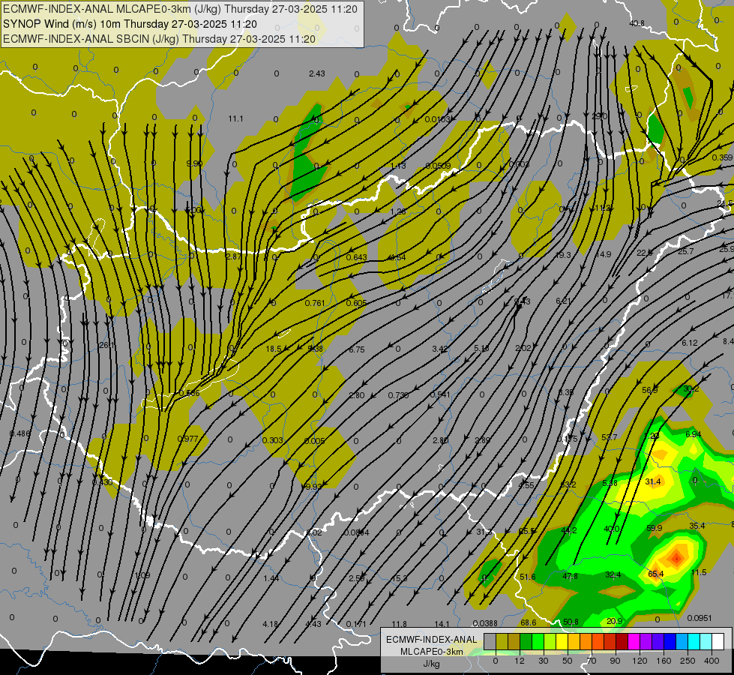The width and height of the screenshot is (734, 675).
Task: Click the map value 30.2
Action: pos(691,388)
